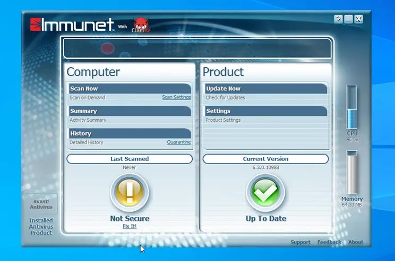Close the Immunet window
Image resolution: width=395 pixels, height=261 pixels.
(x=359, y=19)
